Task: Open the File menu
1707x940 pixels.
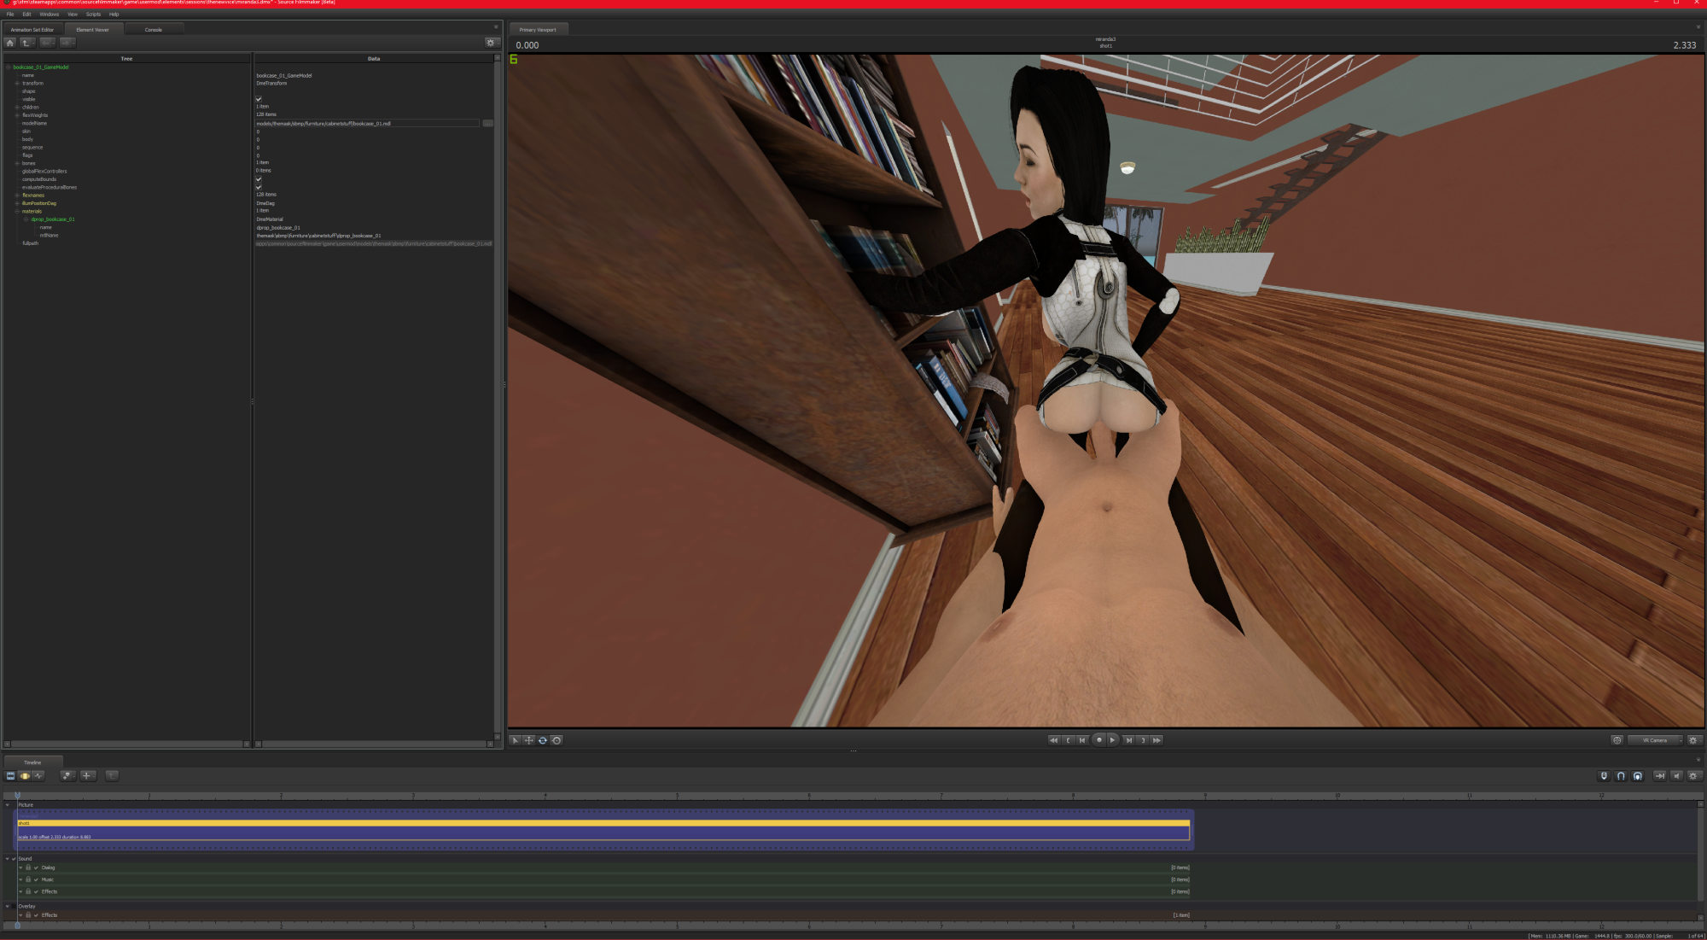Action: (x=10, y=15)
